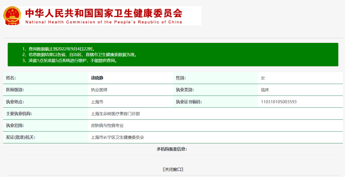Select the value 皮肤病与性病专业
The height and width of the screenshot is (177, 345).
tap(107, 126)
